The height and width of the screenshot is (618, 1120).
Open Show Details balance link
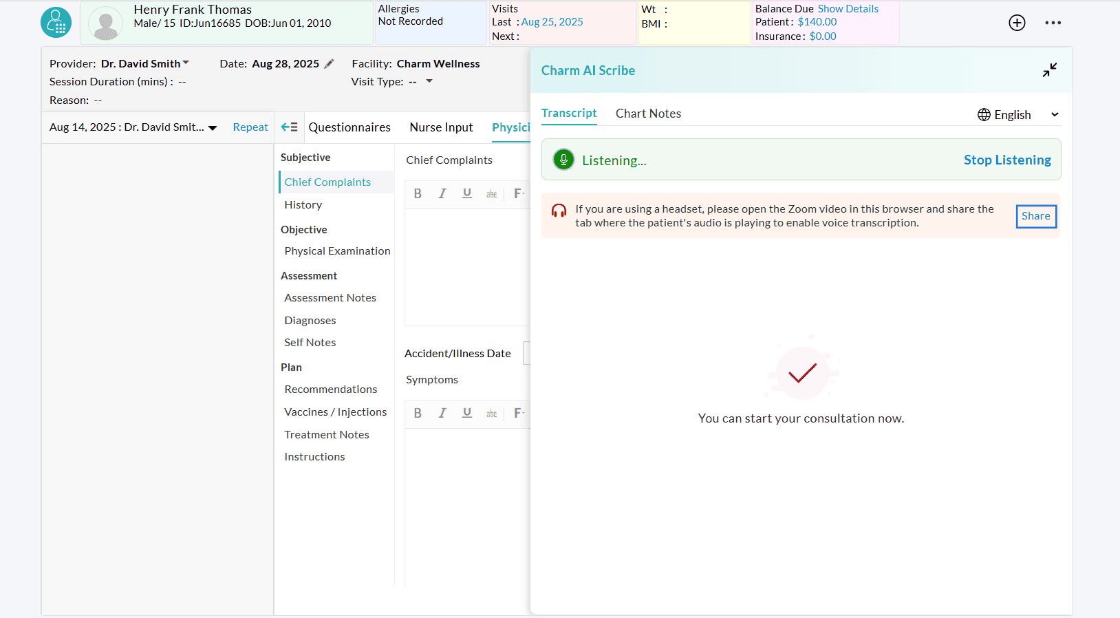(x=848, y=9)
